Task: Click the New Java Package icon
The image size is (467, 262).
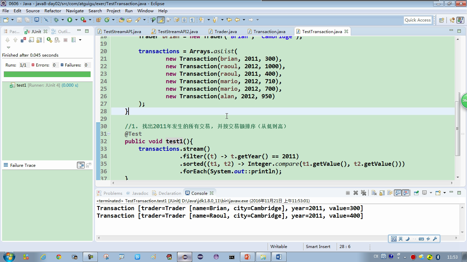Action: 98,20
